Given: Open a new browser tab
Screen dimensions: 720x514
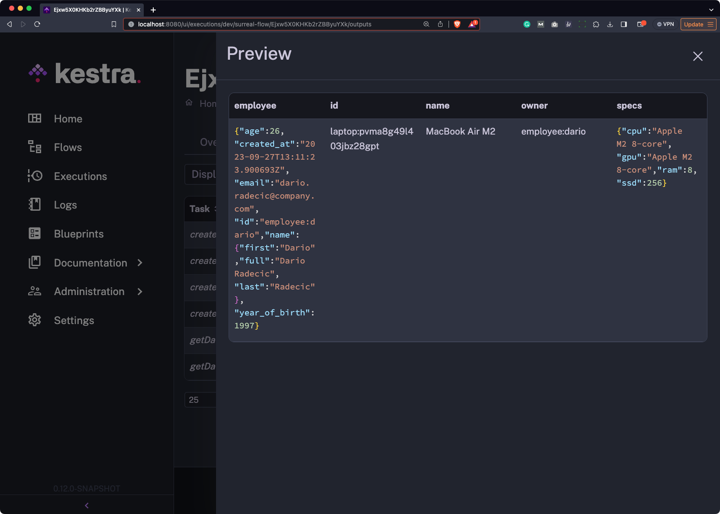Looking at the screenshot, I should click(153, 10).
